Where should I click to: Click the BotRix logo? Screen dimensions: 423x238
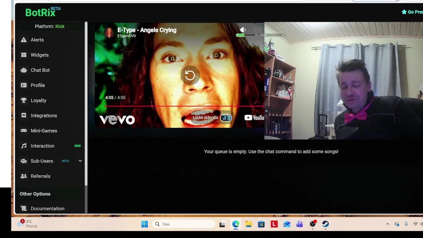point(43,12)
